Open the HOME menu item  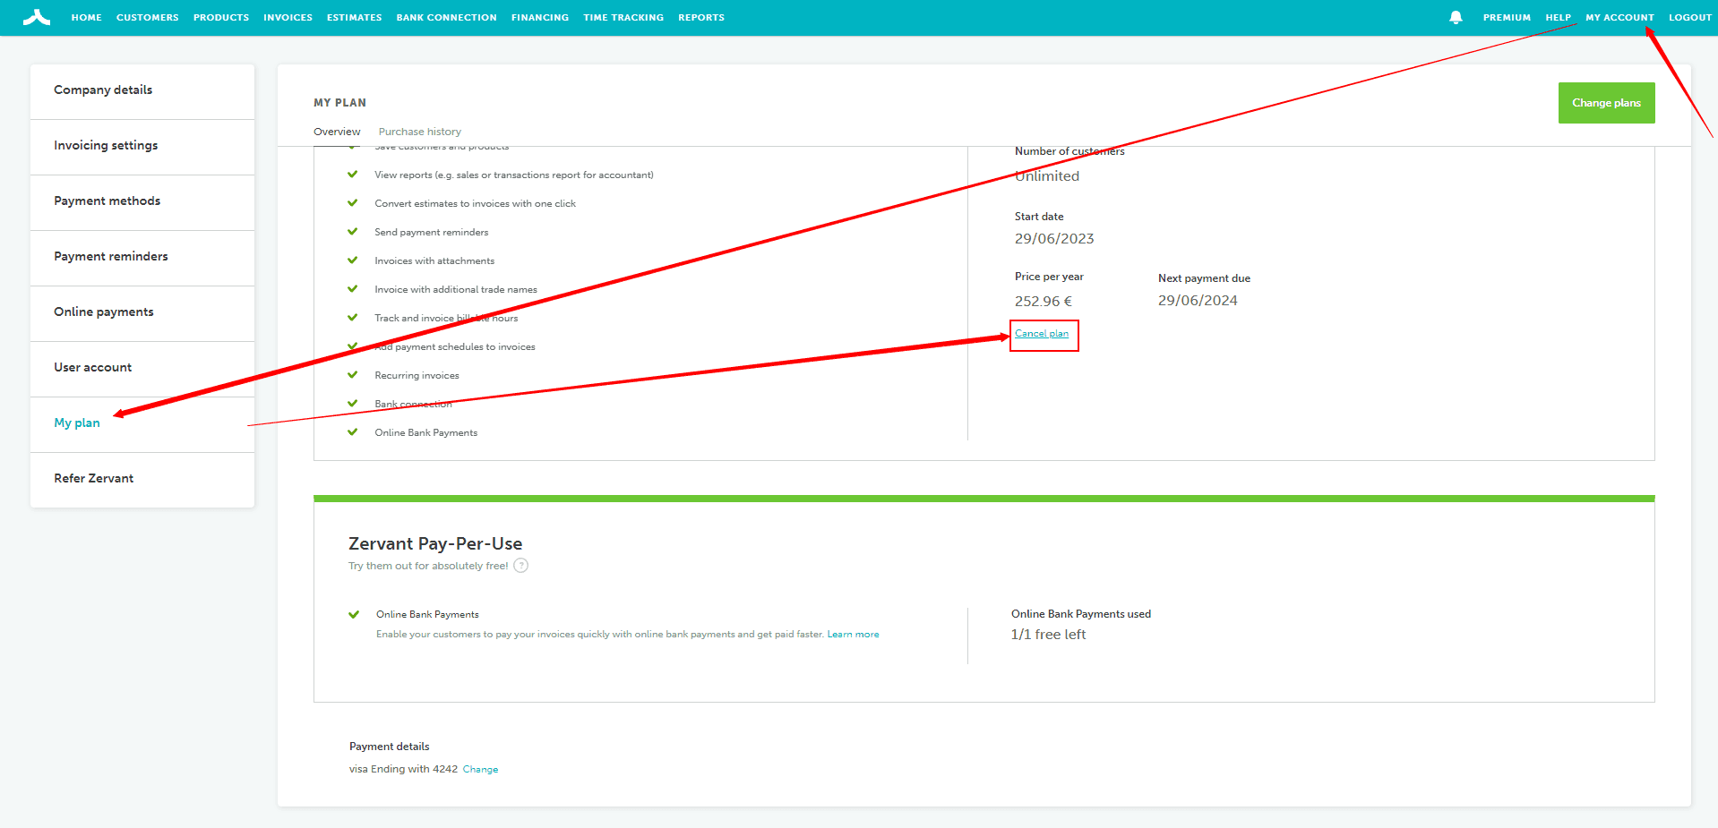pos(87,18)
